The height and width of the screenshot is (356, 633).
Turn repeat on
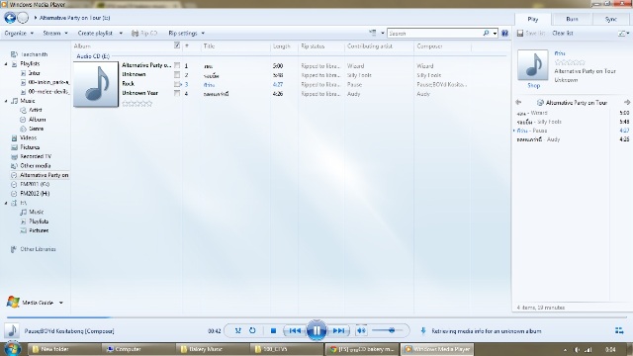(252, 330)
